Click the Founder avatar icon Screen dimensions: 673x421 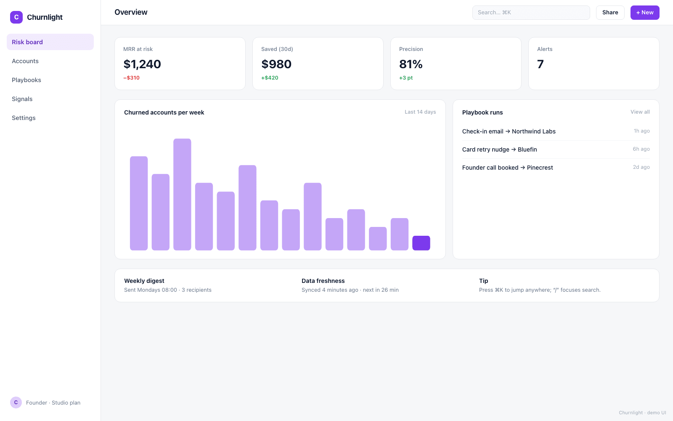(16, 402)
